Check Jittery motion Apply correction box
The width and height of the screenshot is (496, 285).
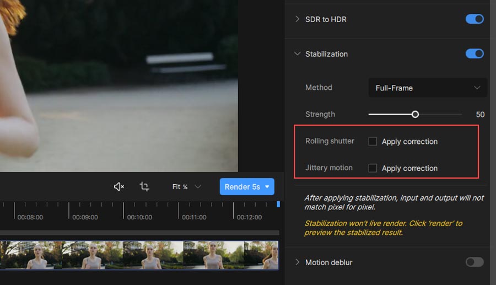click(x=373, y=168)
